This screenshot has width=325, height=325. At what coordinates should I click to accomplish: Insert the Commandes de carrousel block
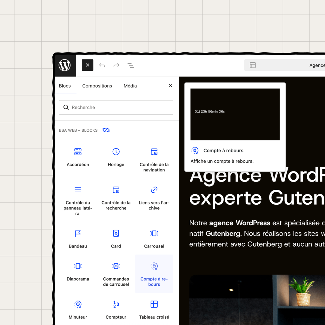click(x=116, y=274)
